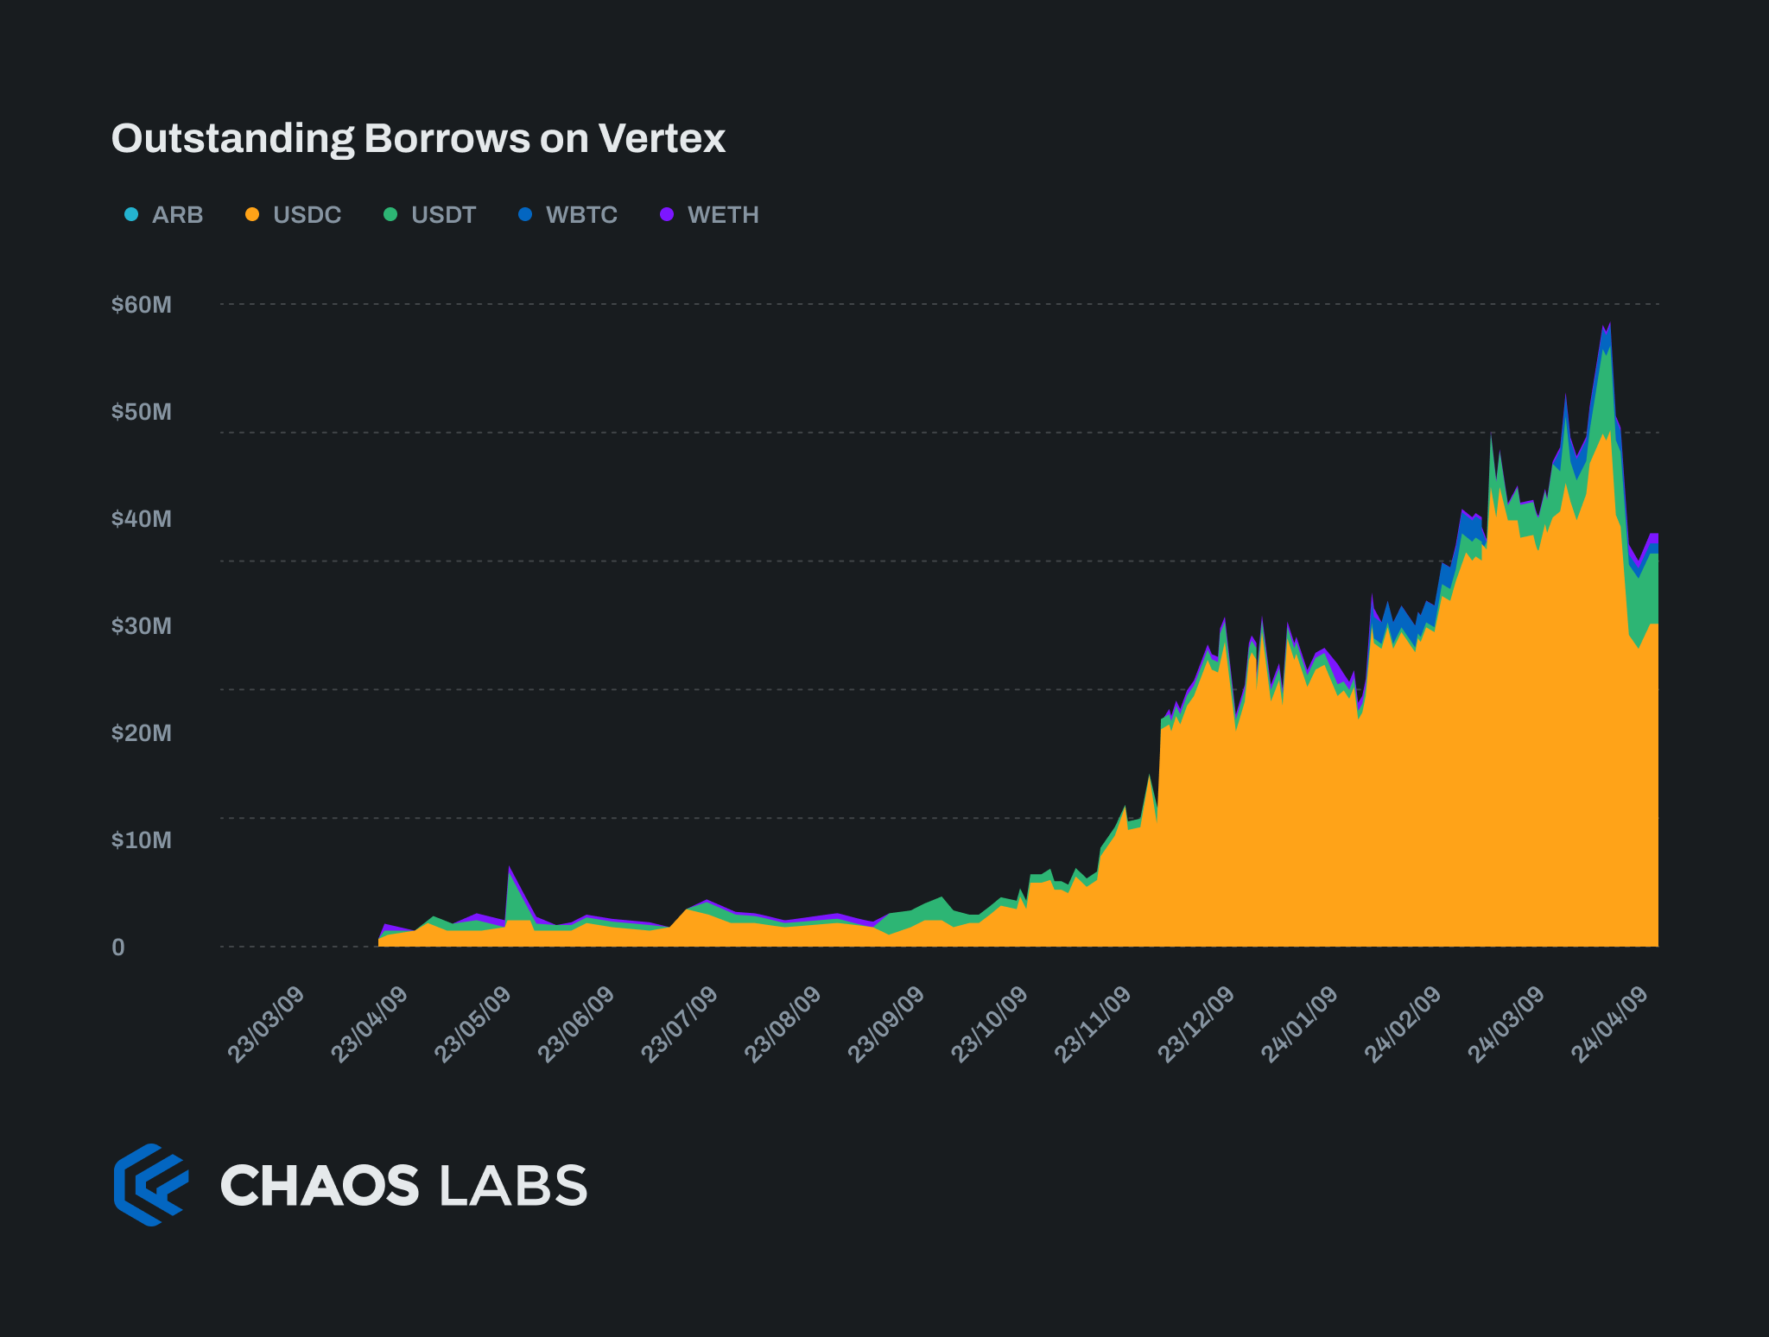1769x1337 pixels.
Task: Click the ARB teal legend dot
Action: click(x=131, y=214)
